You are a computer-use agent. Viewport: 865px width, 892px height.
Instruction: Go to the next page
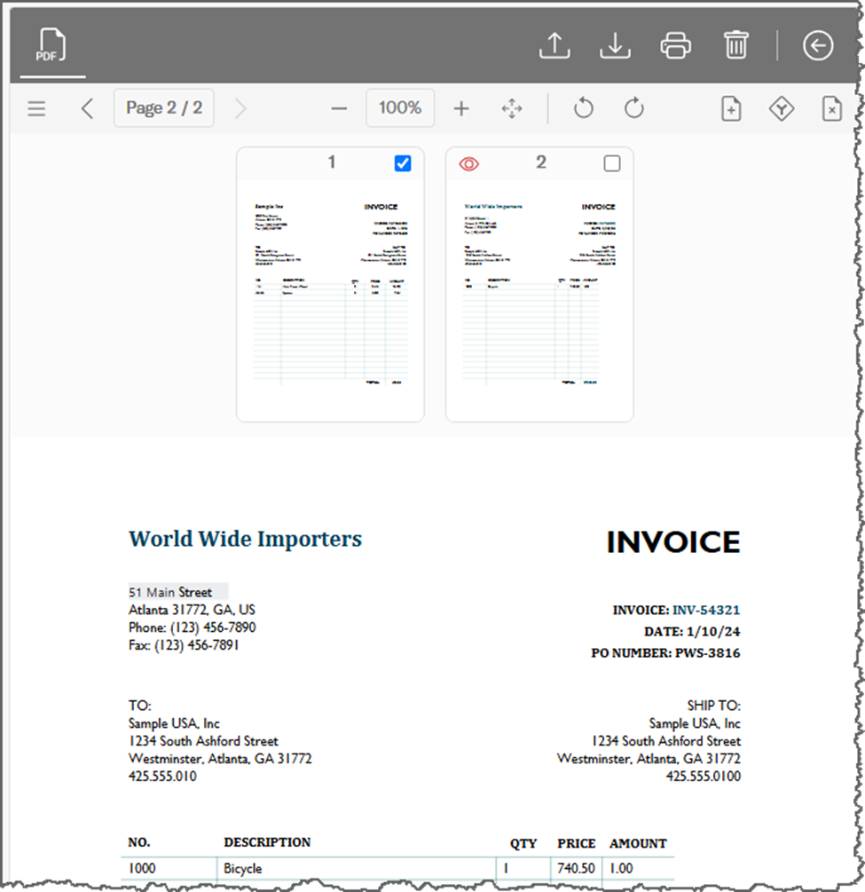point(240,108)
